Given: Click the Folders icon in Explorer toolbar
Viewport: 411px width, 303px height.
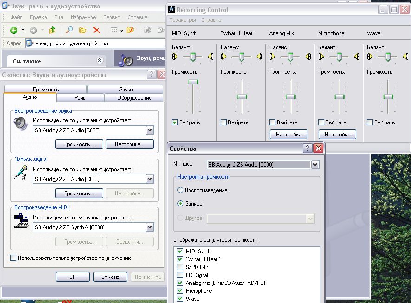Looking at the screenshot, I should (x=83, y=31).
